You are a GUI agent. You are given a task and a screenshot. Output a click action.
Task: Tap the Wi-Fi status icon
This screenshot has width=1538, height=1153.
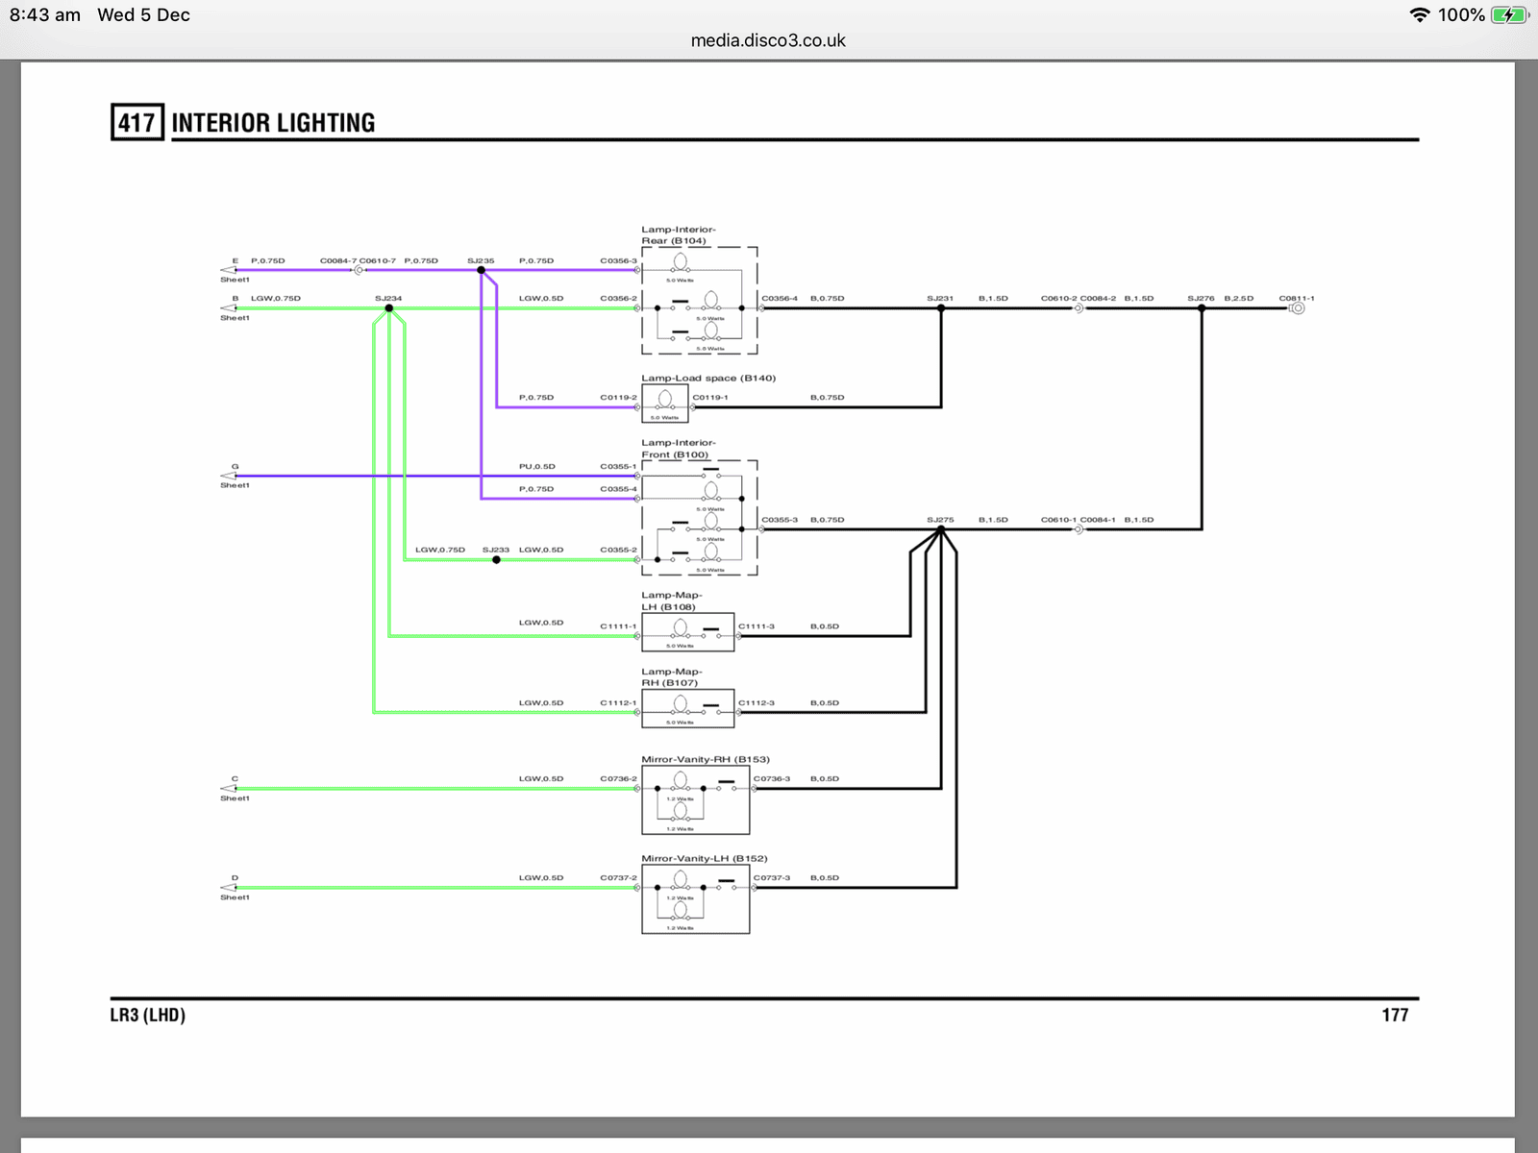[x=1419, y=14]
